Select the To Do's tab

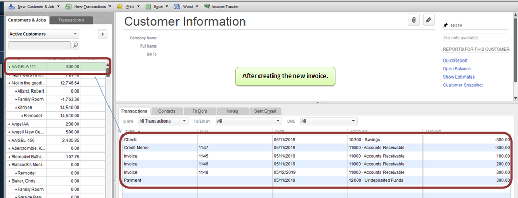click(x=199, y=111)
